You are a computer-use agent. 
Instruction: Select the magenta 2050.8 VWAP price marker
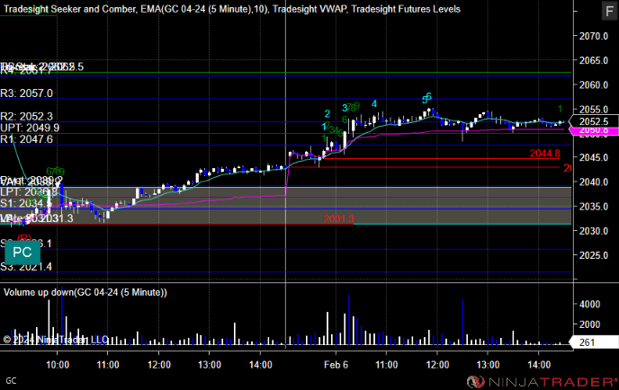tap(595, 131)
